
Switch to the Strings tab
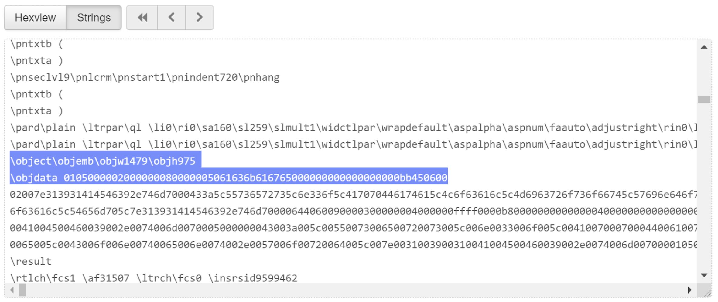(94, 17)
